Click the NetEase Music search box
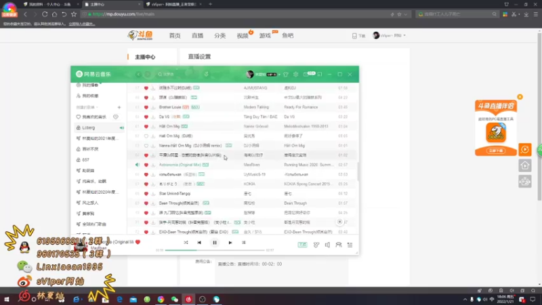The image size is (542, 305). point(176,75)
